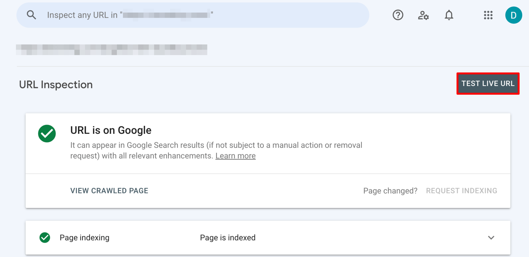529x257 pixels.
Task: Click the Page indexing row label
Action: 84,238
